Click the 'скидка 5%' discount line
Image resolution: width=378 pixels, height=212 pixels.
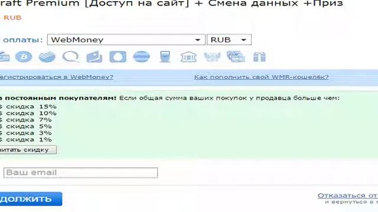(x=26, y=127)
